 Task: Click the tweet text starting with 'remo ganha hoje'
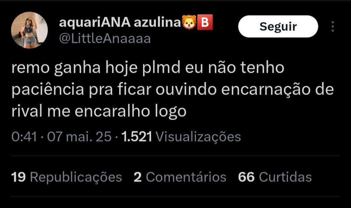pyautogui.click(x=173, y=89)
